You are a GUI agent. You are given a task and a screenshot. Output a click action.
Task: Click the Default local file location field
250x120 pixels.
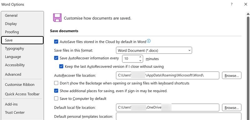pos(167,107)
